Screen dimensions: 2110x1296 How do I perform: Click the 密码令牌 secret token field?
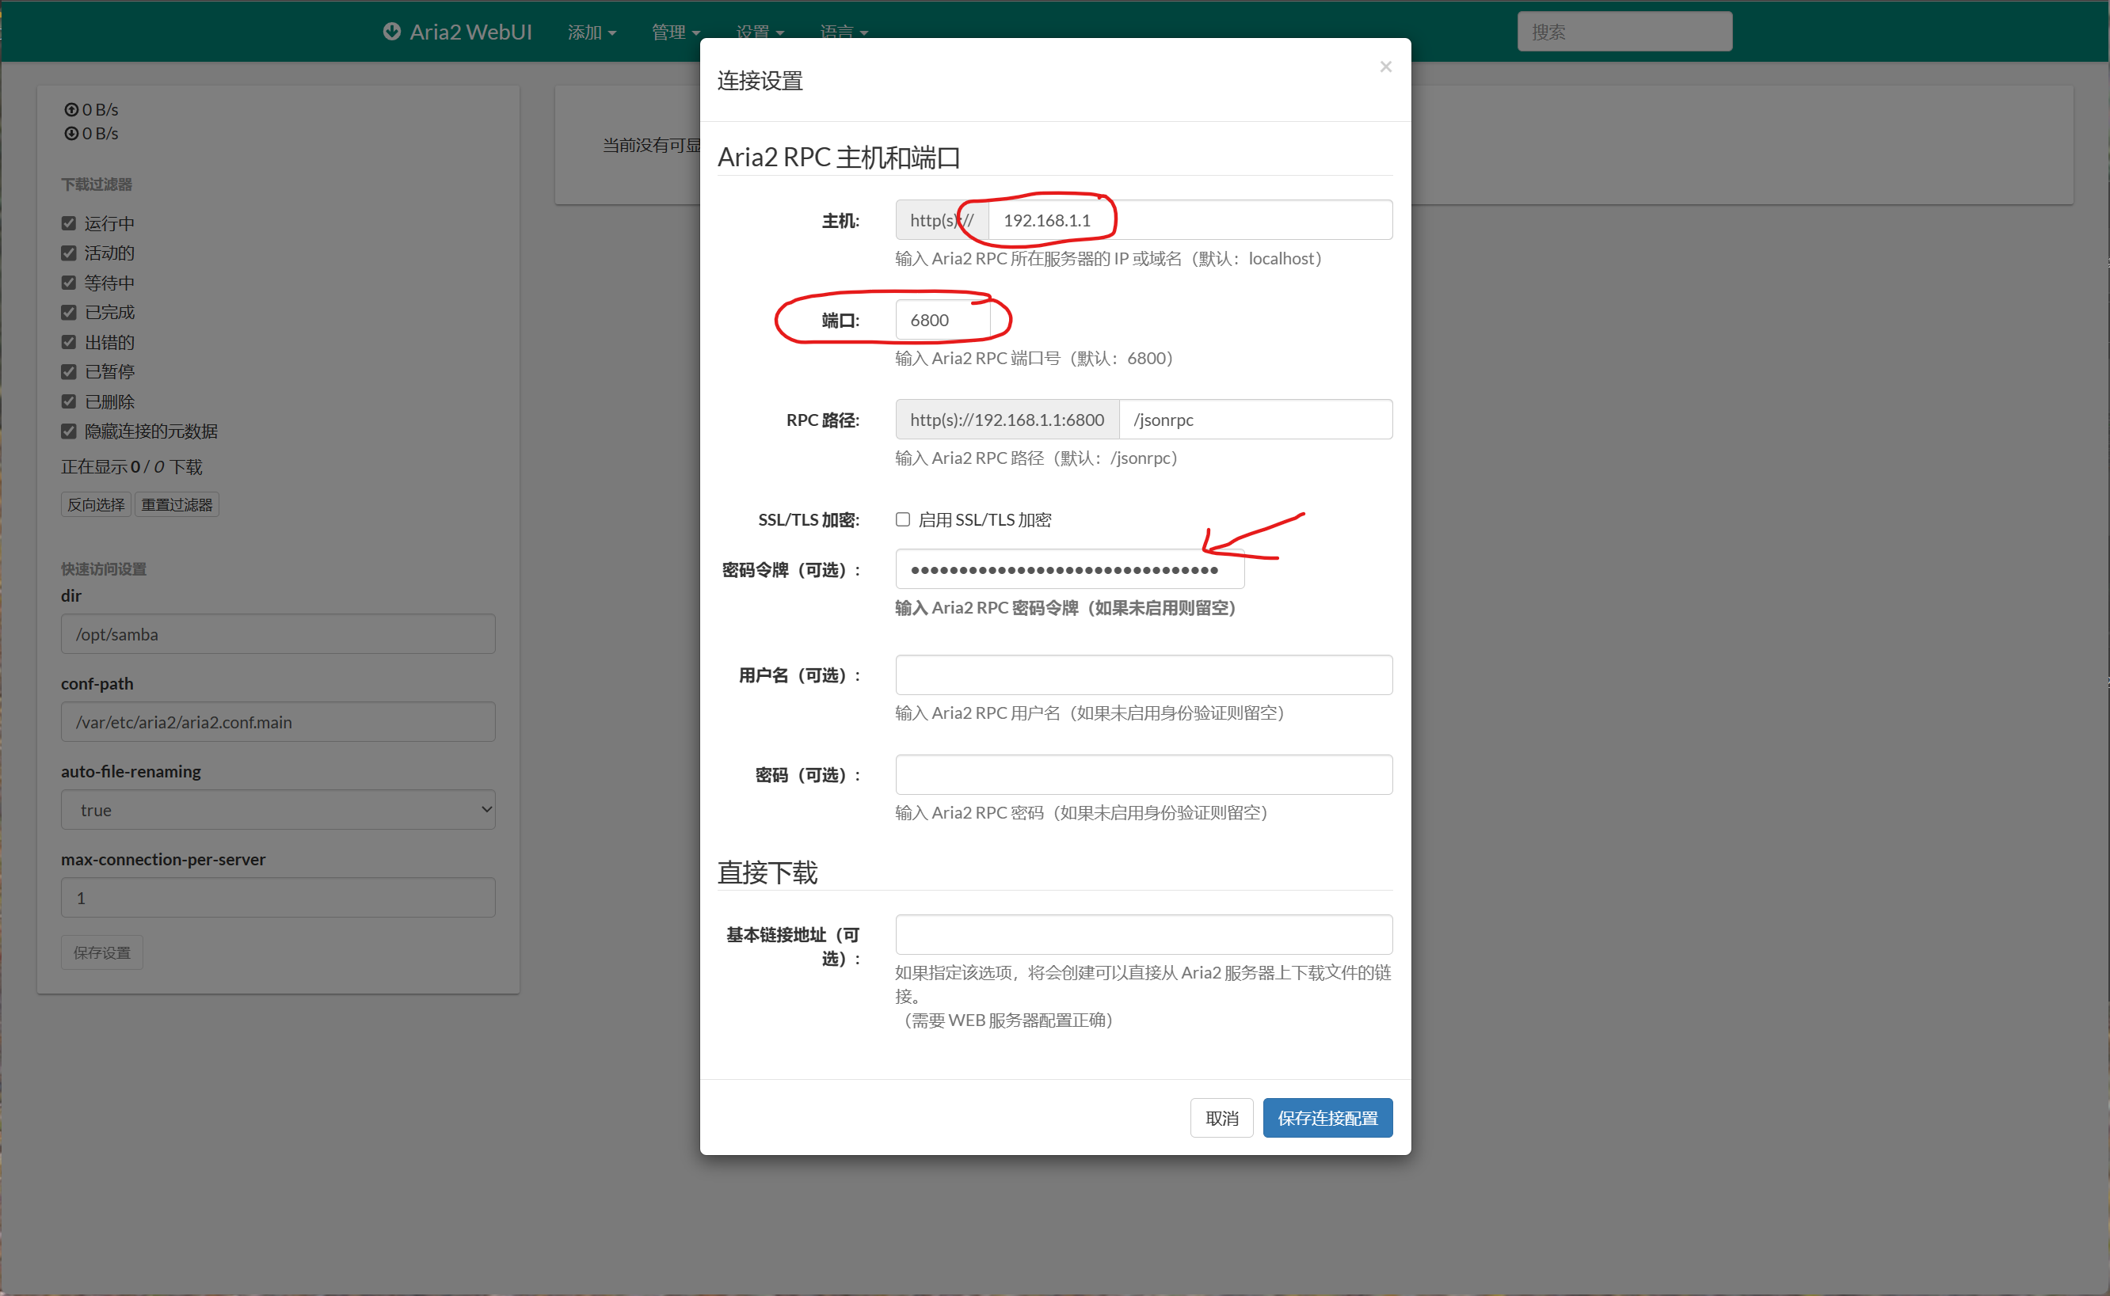1070,570
